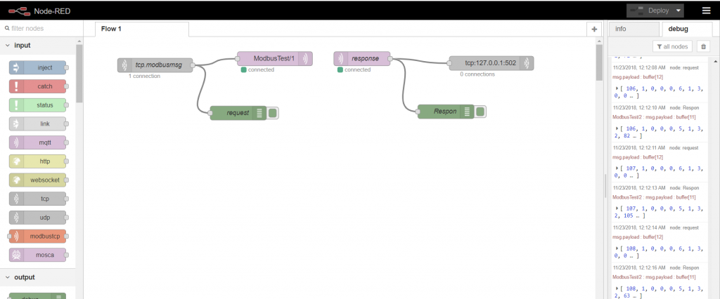This screenshot has height=299, width=720.
Task: Select the status palette node
Action: [x=38, y=105]
